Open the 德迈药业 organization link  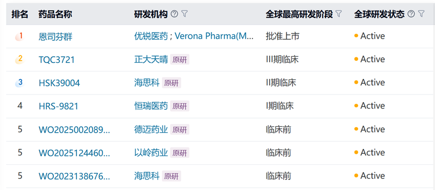coord(151,130)
